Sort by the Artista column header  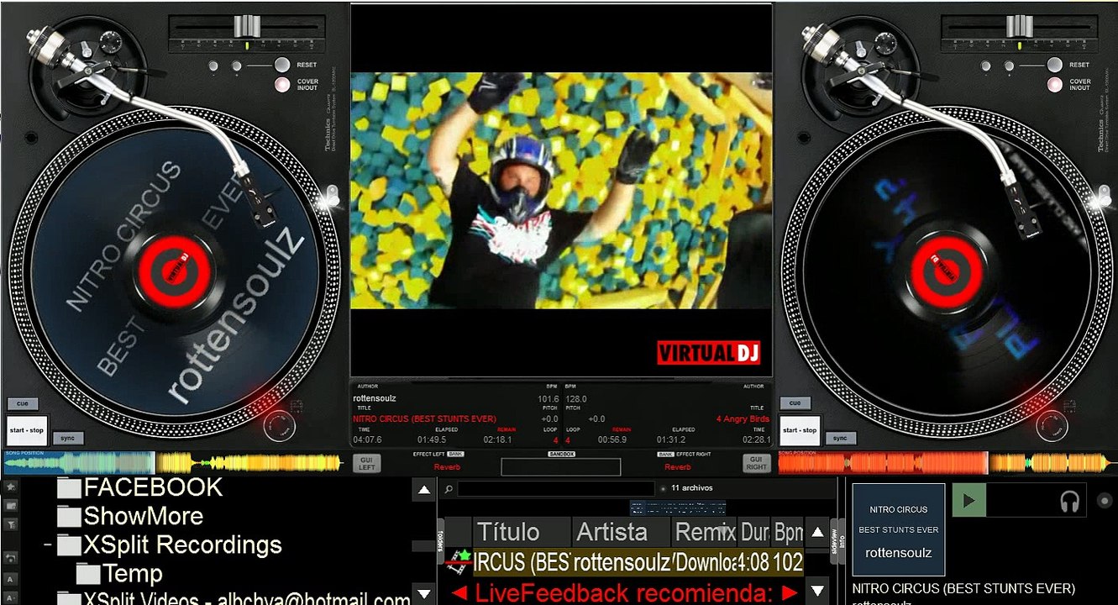pyautogui.click(x=622, y=532)
